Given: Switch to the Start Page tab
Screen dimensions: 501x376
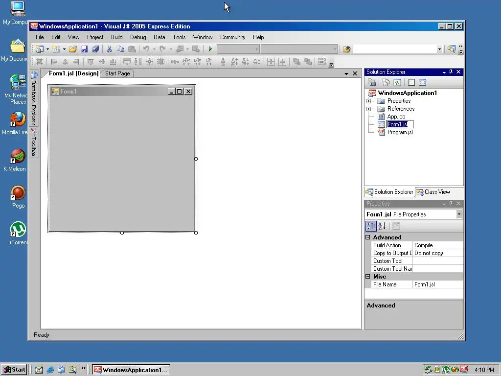Looking at the screenshot, I should (x=117, y=73).
